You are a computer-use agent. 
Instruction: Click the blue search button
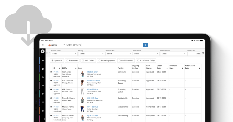pos(145,45)
